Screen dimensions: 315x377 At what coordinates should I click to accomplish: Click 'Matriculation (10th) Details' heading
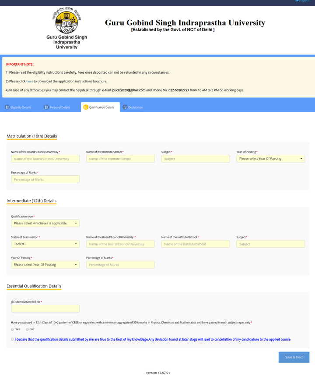(31, 136)
